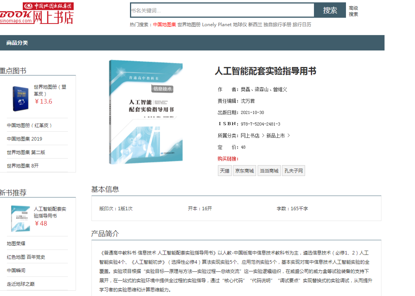The width and height of the screenshot is (415, 296).
Task: Click new-book thumbnail under 新书推荐
Action: pyautogui.click(x=20, y=218)
